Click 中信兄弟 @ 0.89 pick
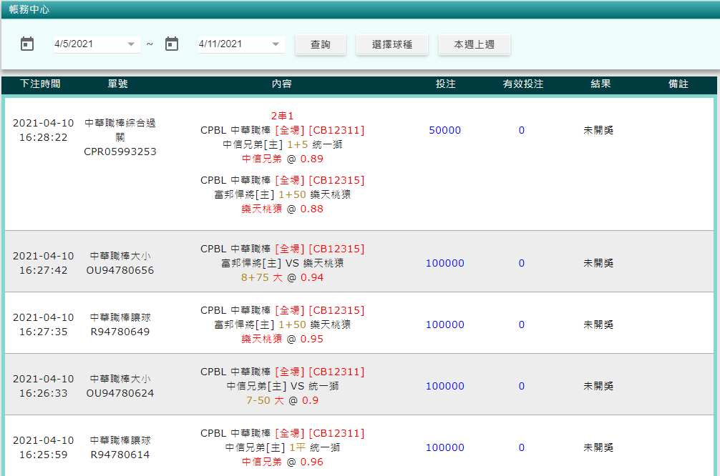 click(283, 159)
